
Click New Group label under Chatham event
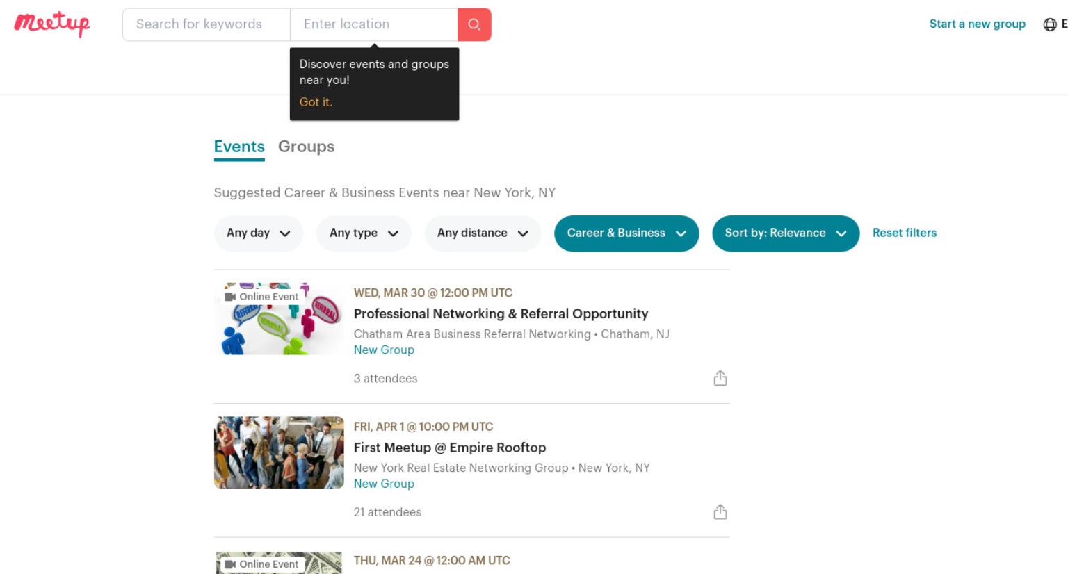coord(384,350)
